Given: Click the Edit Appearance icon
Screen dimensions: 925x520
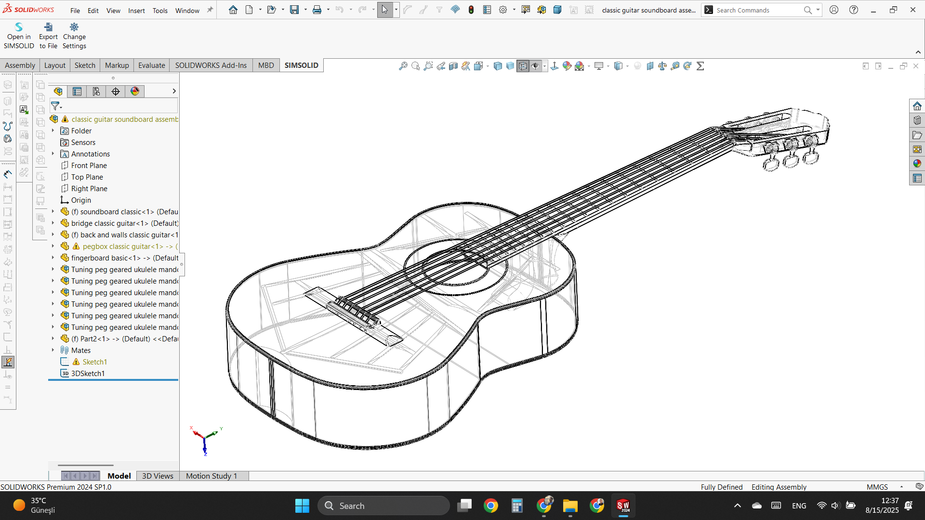Looking at the screenshot, I should coord(567,66).
